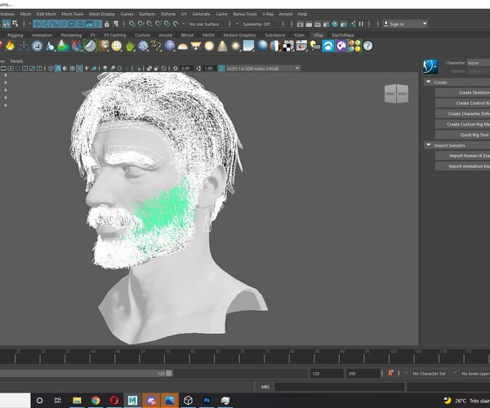Open the ACES 1.0 SDR-video dropdown
The width and height of the screenshot is (490, 408).
(263, 69)
